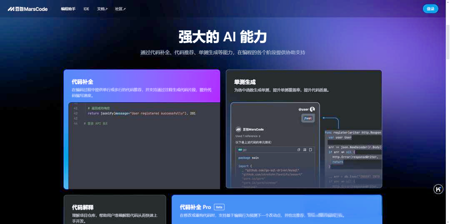This screenshot has height=224, width=450.
Task: Click the page's vertical scrollbar
Action: [x=448, y=83]
